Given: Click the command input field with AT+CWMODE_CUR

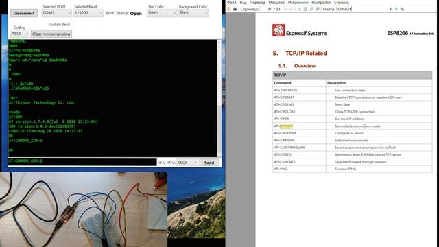Looking at the screenshot, I should click(82, 162).
